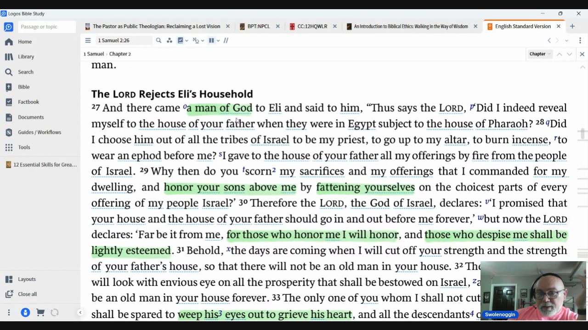Click the back navigation arrow
588x330 pixels.
549,40
